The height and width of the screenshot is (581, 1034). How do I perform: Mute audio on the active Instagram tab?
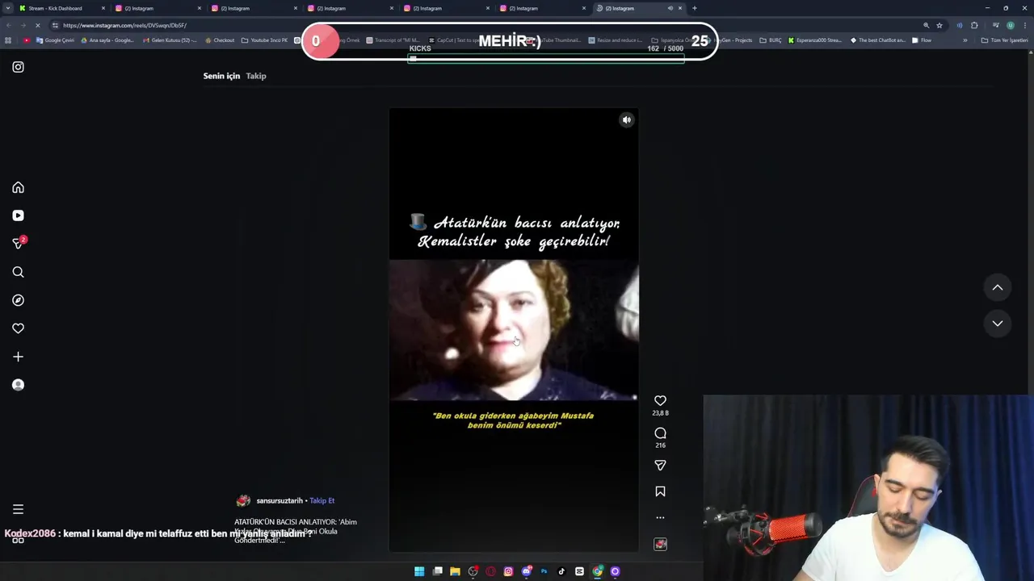(x=670, y=8)
